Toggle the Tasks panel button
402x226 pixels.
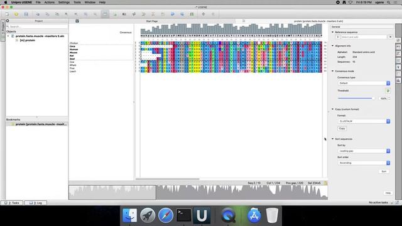coord(12,203)
